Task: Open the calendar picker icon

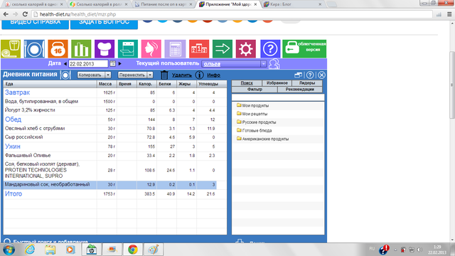Action: [x=112, y=63]
